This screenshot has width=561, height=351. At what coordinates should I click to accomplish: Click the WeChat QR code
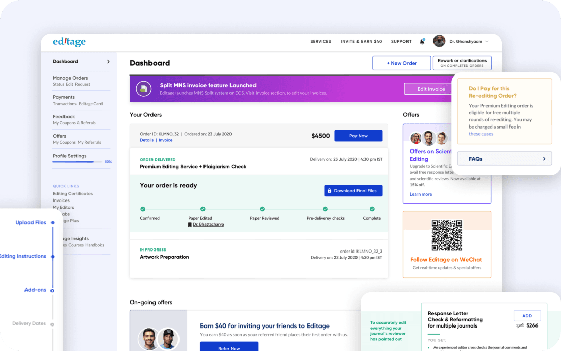click(447, 235)
